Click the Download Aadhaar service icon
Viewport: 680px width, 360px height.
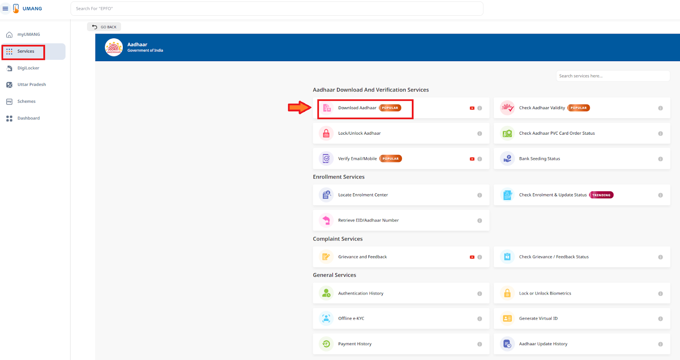[x=326, y=108]
